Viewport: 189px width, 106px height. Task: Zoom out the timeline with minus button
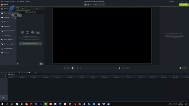coord(22,72)
